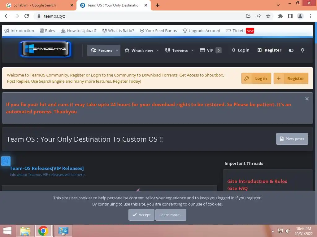Open the Forums nav item
Screen dimensions: 317x237
pos(102,50)
